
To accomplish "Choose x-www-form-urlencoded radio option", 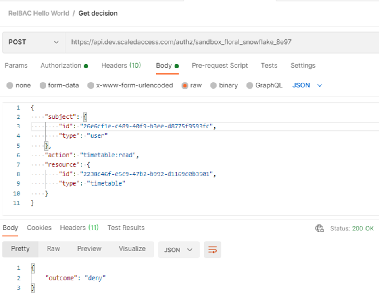I will click(91, 85).
